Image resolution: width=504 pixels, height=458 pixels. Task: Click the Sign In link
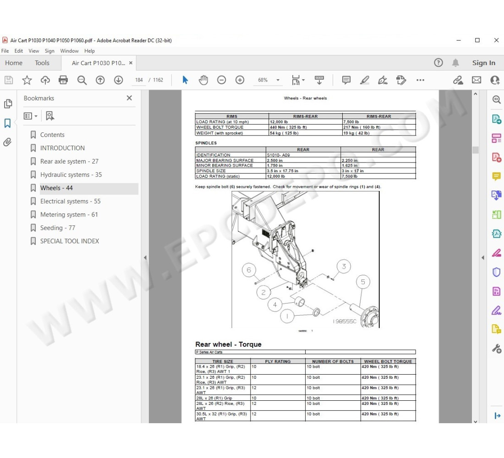pyautogui.click(x=484, y=63)
